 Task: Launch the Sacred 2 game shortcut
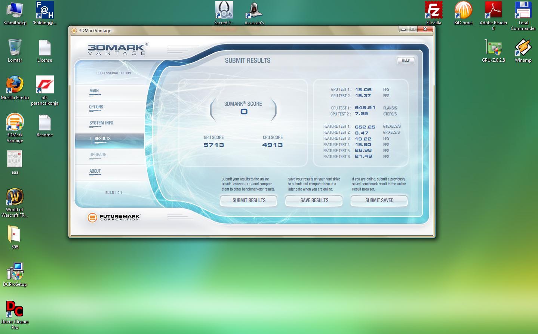coord(224,10)
